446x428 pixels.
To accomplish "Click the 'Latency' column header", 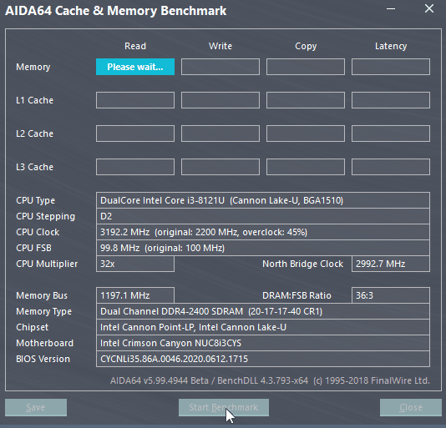I will point(391,47).
